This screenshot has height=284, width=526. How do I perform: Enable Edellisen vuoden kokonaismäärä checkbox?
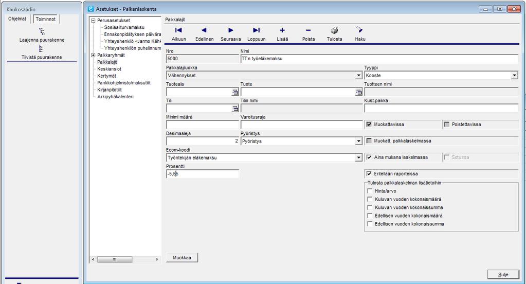370,216
